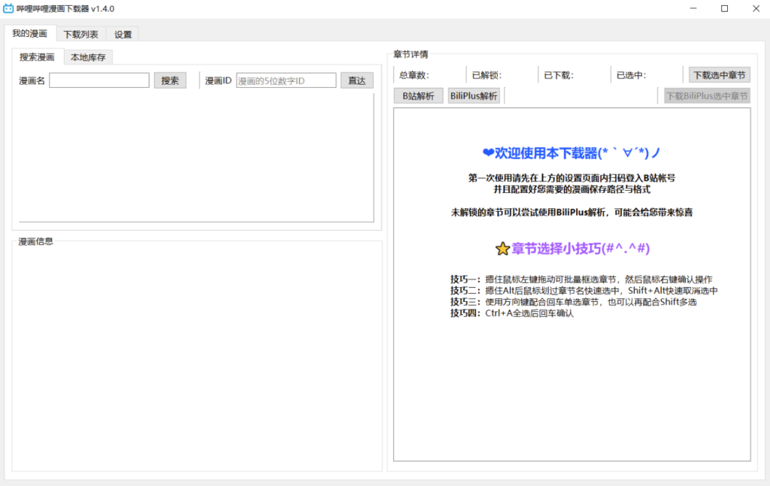Click the window minimize button
The image size is (770, 486).
point(693,8)
